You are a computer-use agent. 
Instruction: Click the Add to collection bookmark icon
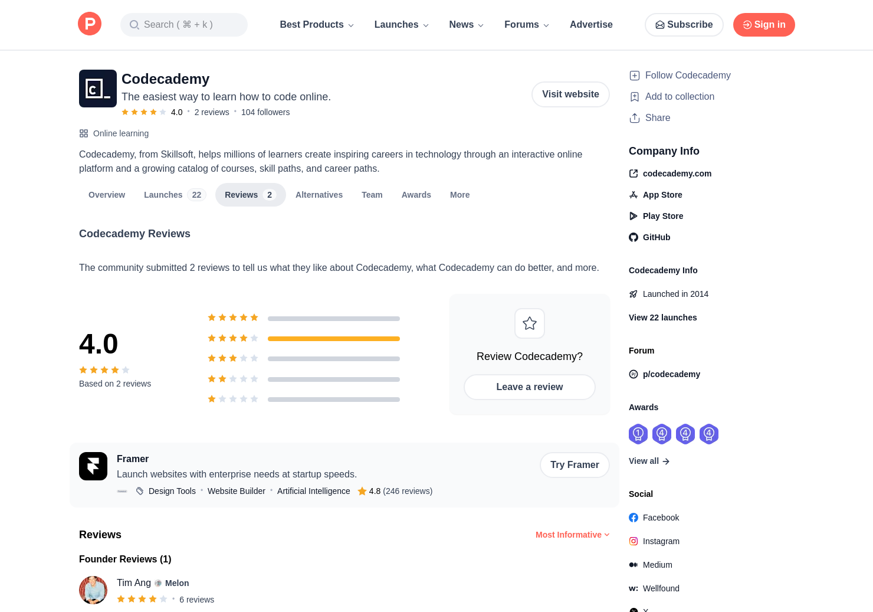point(635,97)
